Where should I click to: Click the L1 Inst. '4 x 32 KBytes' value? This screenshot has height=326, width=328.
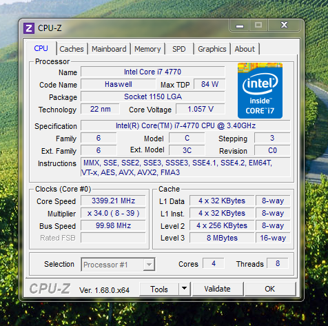tap(222, 213)
